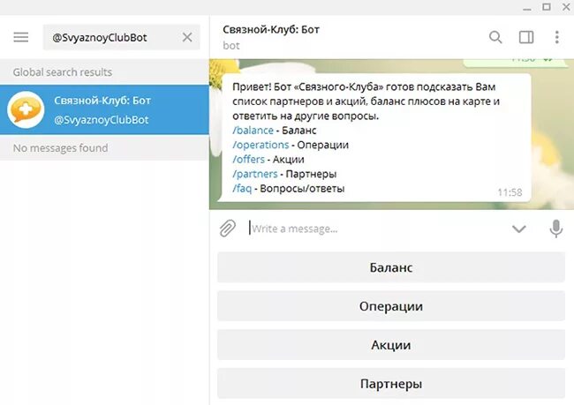Image resolution: width=574 pixels, height=405 pixels.
Task: Click the /balance command link
Action: coord(253,131)
